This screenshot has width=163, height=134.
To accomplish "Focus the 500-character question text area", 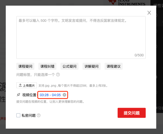I will tap(81, 37).
